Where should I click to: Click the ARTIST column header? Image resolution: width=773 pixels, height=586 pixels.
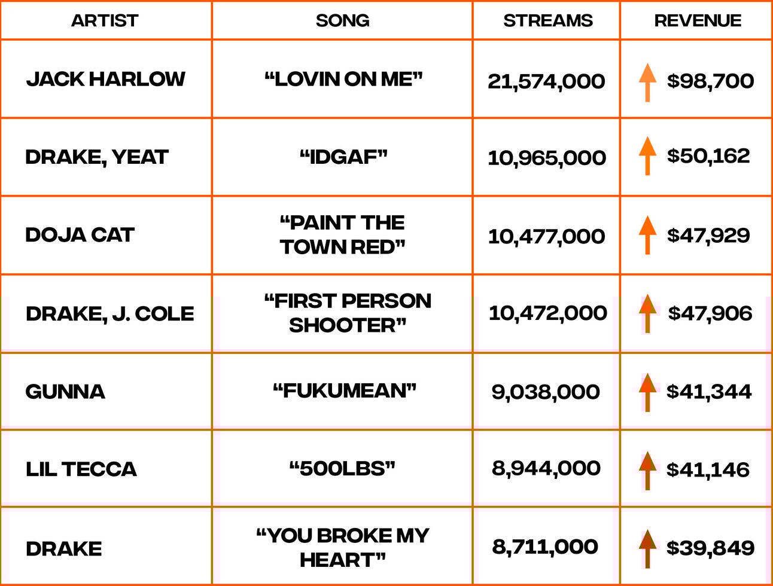coord(105,20)
